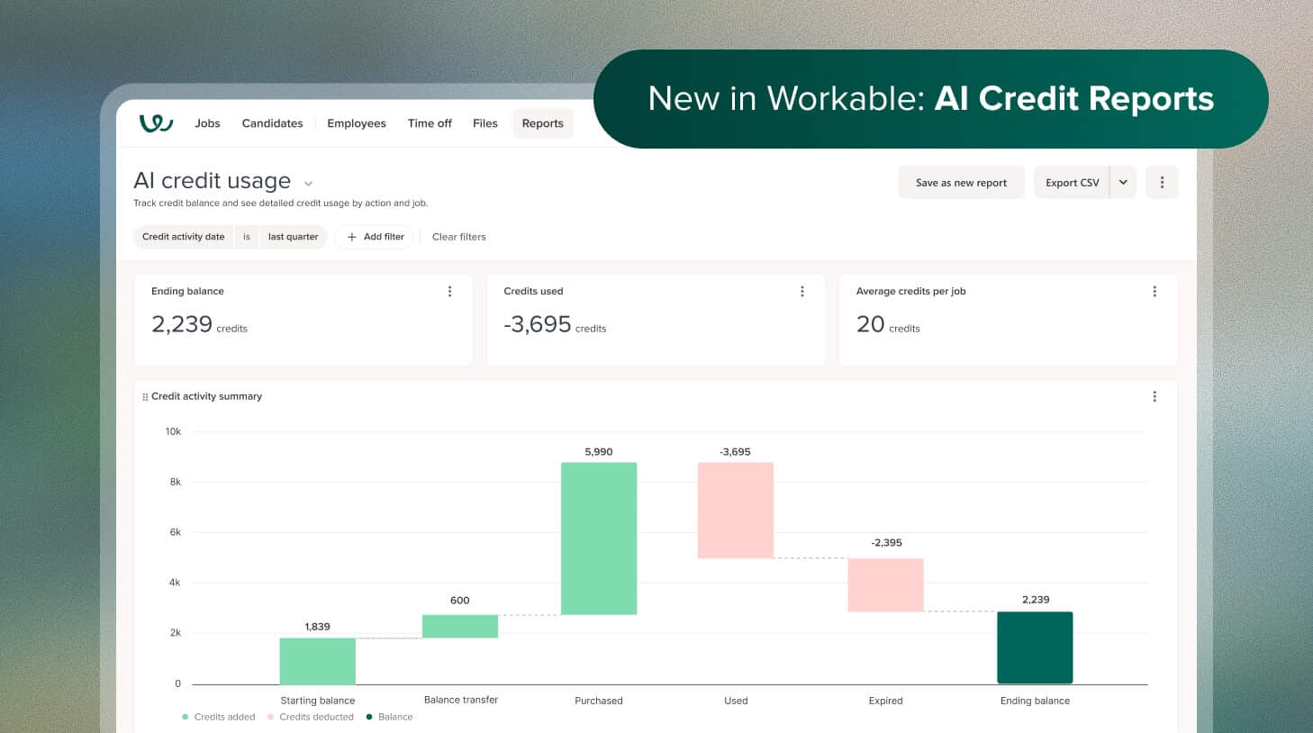The width and height of the screenshot is (1313, 733).
Task: Select the Starting balance bar in chart
Action: (318, 661)
